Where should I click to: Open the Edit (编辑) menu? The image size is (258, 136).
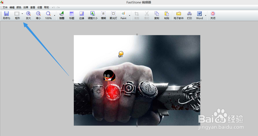pyautogui.click(x=12, y=7)
